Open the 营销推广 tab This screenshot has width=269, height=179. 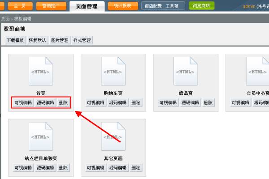[51, 6]
